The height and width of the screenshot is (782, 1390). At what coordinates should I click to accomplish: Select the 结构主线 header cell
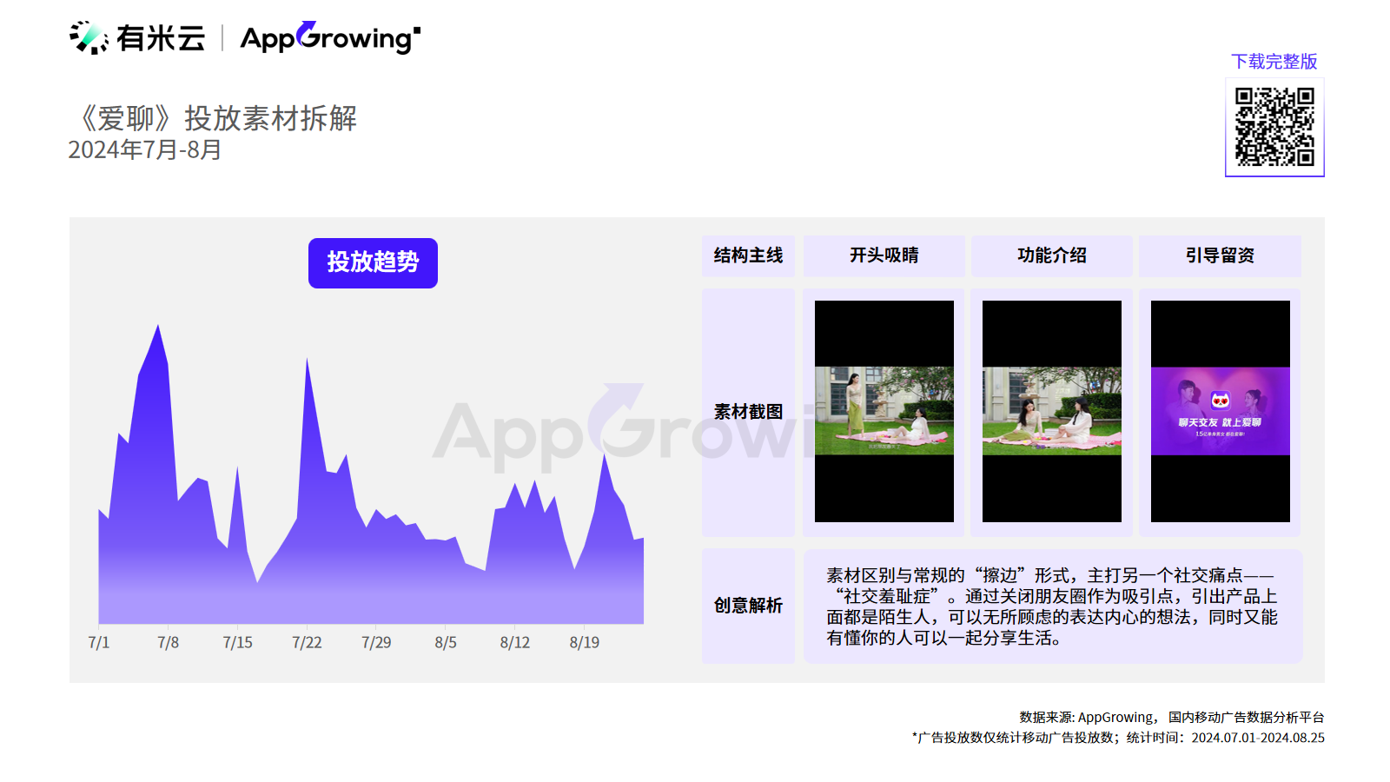748,255
